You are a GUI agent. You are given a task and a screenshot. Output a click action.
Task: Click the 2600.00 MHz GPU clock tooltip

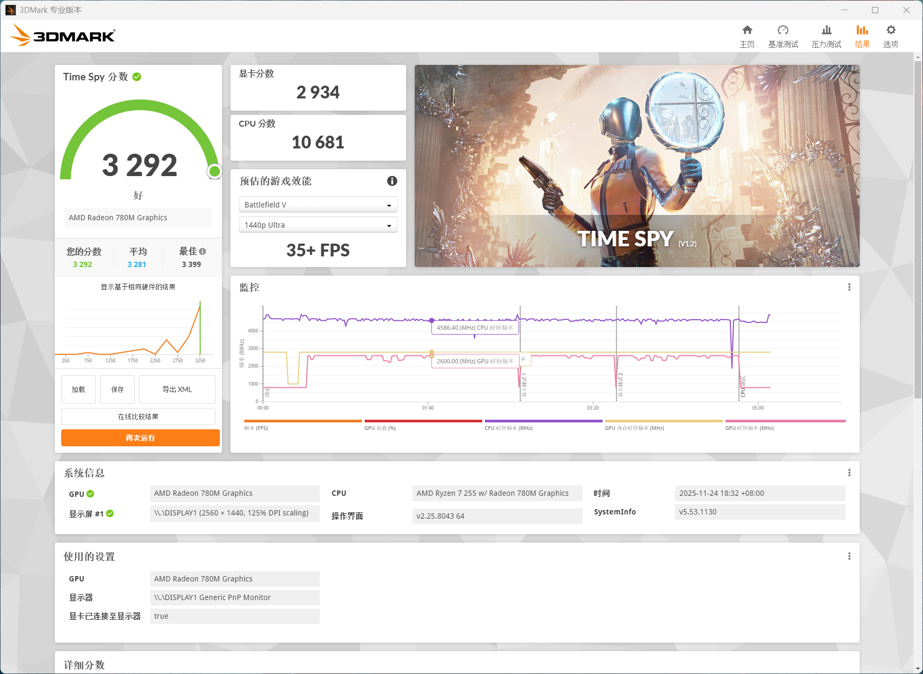coord(475,361)
